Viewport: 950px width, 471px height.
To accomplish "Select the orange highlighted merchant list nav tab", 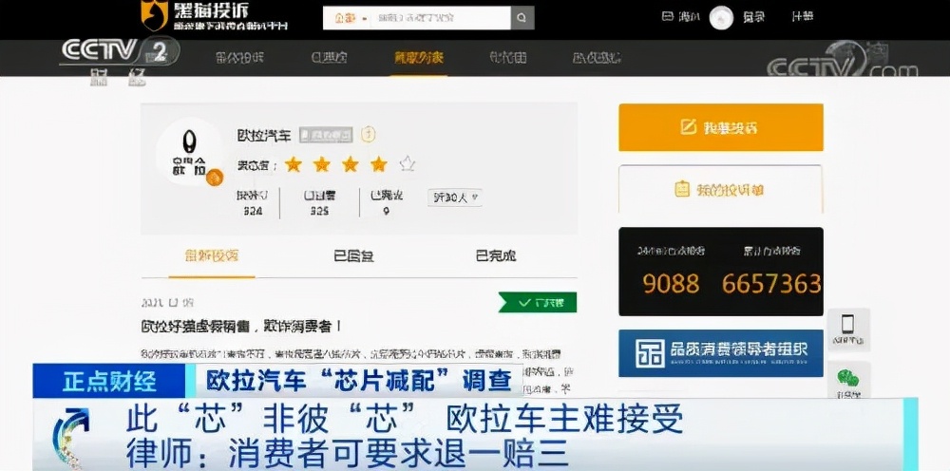I will [419, 58].
